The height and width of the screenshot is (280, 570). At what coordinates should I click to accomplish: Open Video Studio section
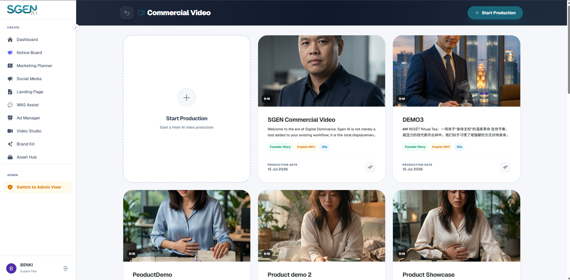38,131
